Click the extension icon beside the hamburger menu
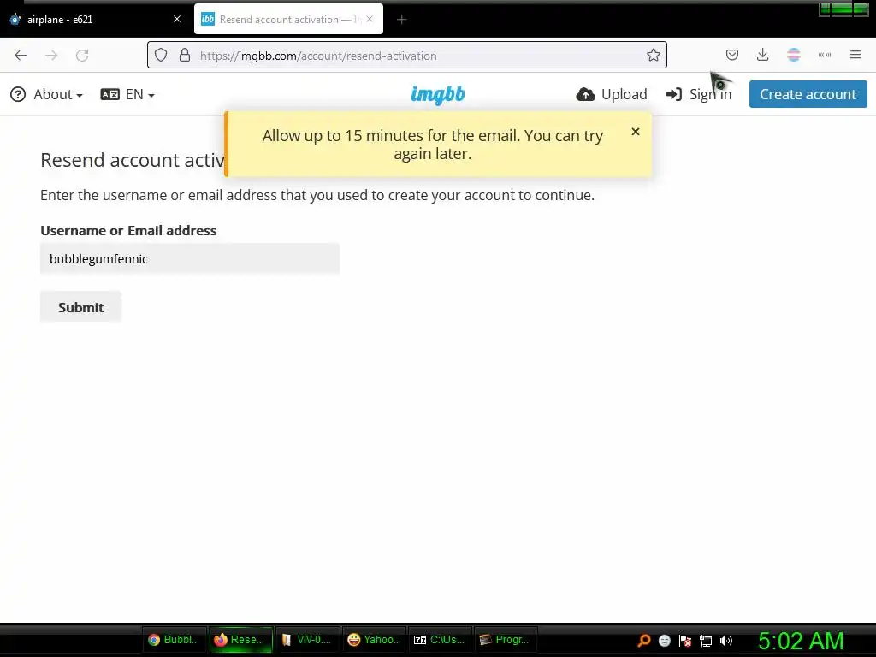This screenshot has height=657, width=876. pos(824,55)
